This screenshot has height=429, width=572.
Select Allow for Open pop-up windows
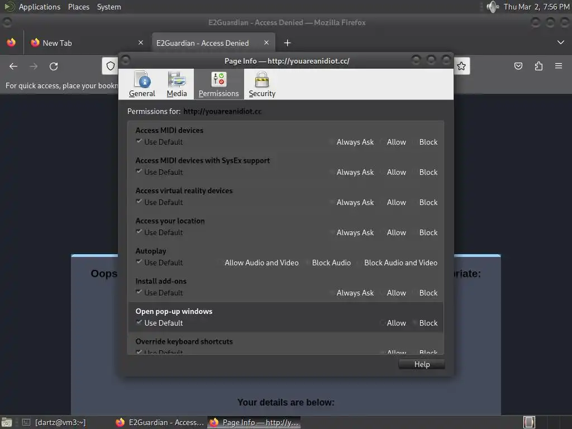pos(393,323)
